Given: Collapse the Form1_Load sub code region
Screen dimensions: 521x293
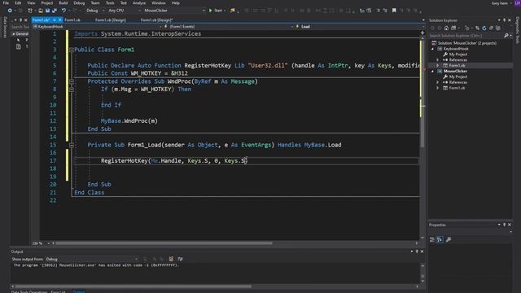Looking at the screenshot, I should 72,145.
